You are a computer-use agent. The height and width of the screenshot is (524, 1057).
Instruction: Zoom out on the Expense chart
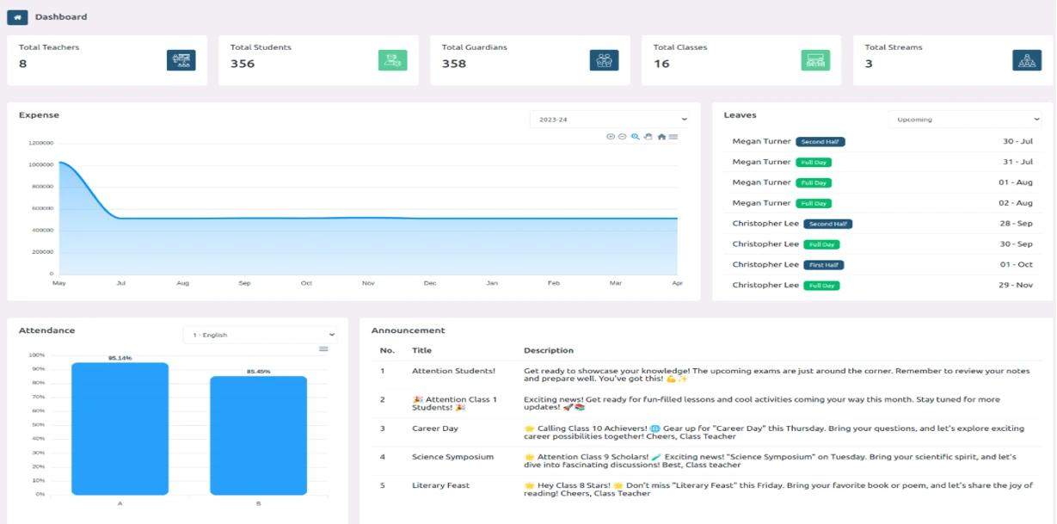[x=623, y=137]
